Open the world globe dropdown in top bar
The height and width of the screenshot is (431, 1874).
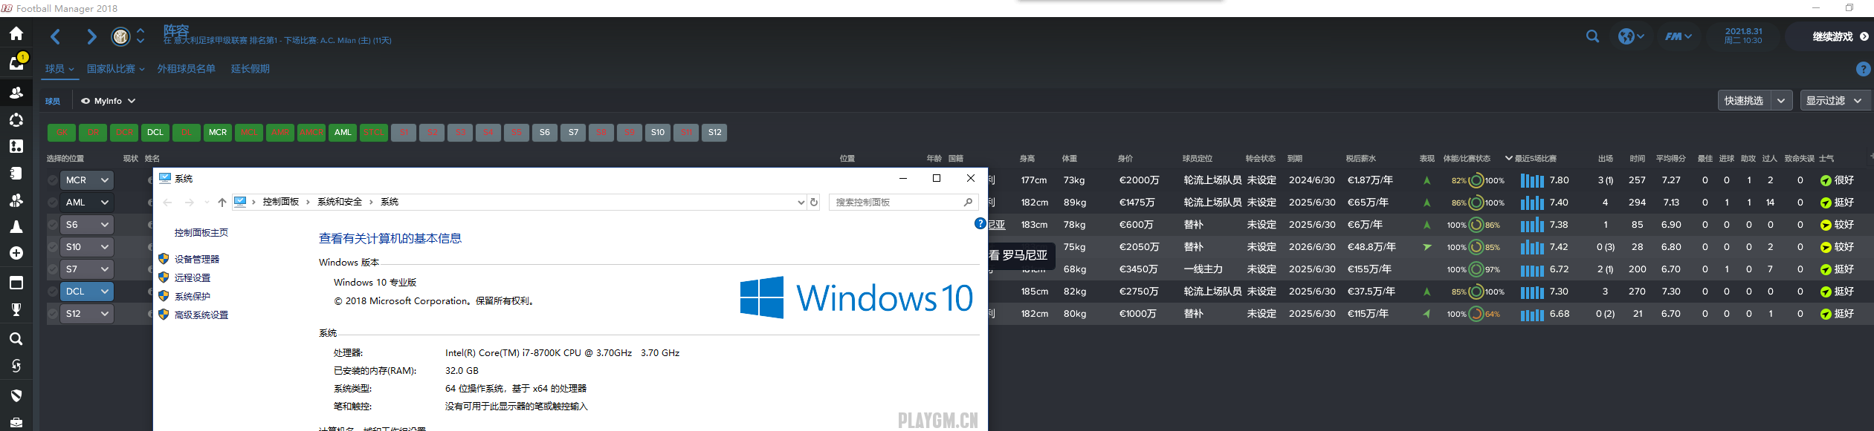(1631, 36)
